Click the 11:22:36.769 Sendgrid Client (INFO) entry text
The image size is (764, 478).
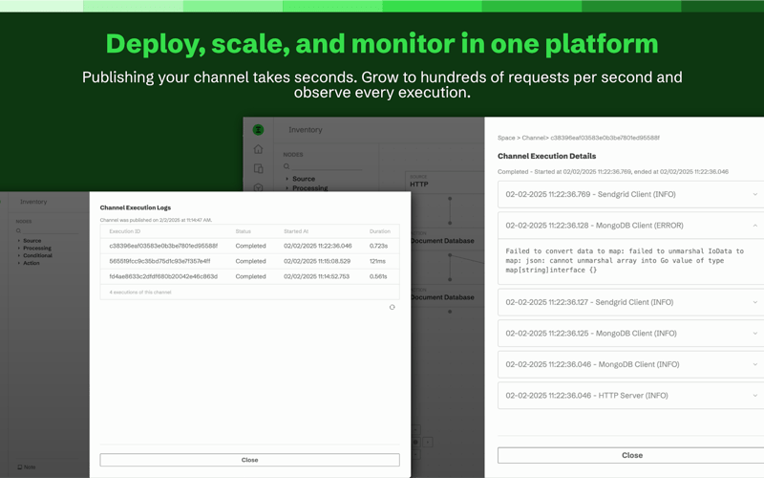[590, 194]
